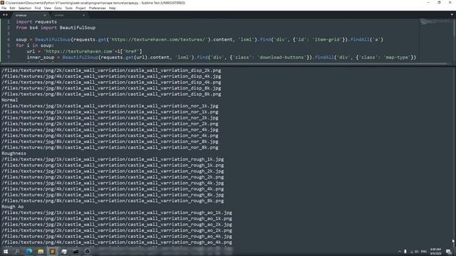The width and height of the screenshot is (456, 256).
Task: Click 'for i in soup:' line
Action: pyautogui.click(x=35, y=46)
